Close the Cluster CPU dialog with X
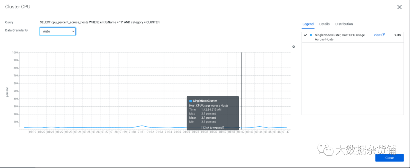The height and width of the screenshot is (168, 410). click(x=399, y=7)
